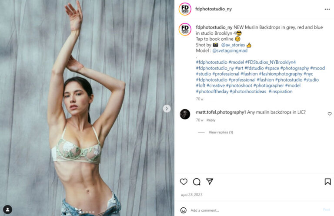This screenshot has width=334, height=216.
Task: Click the carousel dots indicator on the photo
Action: coord(87,212)
